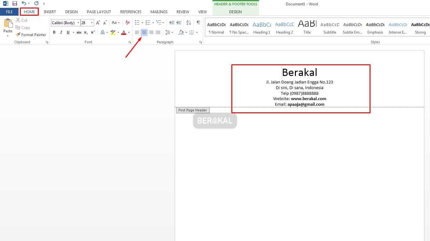The height and width of the screenshot is (241, 430).
Task: Undo the last action
Action: coord(24,4)
